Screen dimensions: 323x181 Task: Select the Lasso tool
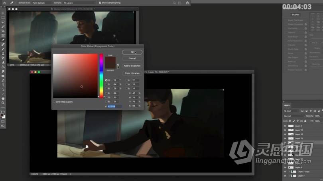(3, 22)
